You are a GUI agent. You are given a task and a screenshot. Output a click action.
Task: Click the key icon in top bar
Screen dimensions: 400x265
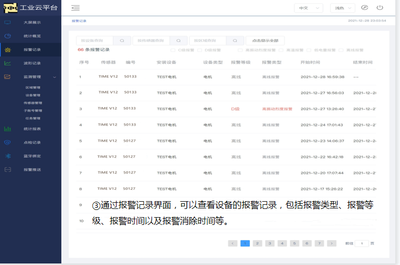coord(364,8)
